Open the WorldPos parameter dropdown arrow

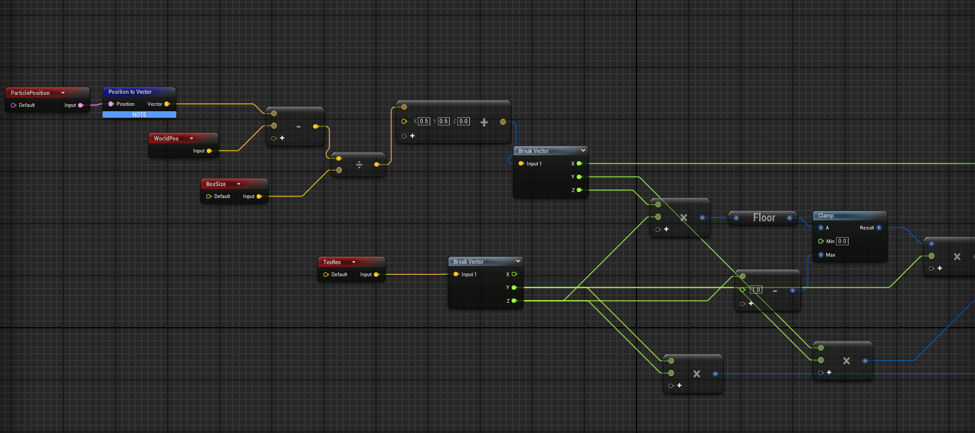click(192, 138)
